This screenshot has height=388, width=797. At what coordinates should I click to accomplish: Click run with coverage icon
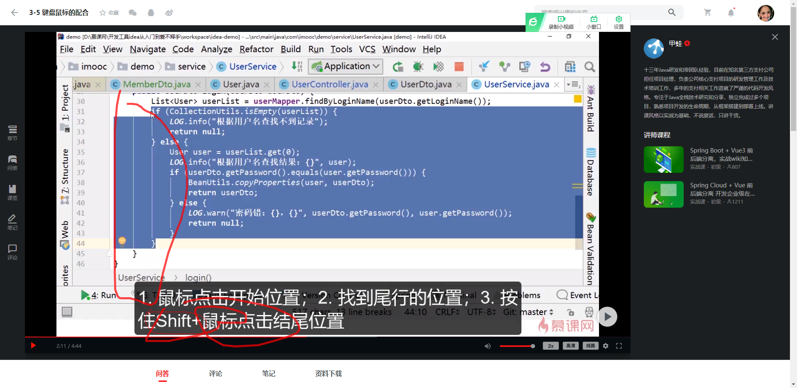[x=438, y=66]
